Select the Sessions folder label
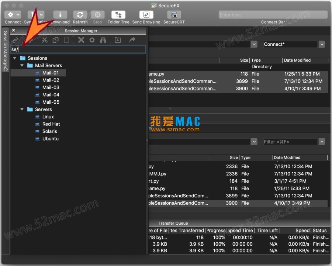The width and height of the screenshot is (332, 266). tap(38, 58)
